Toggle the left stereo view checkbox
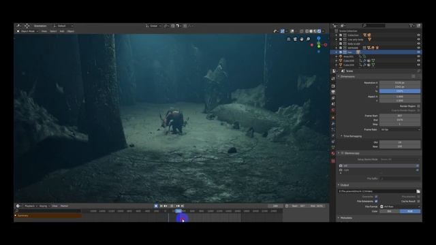The image size is (436, 245). tap(418, 165)
